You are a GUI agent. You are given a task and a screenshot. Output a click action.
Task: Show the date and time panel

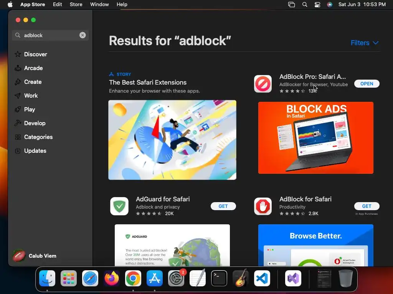362,4
